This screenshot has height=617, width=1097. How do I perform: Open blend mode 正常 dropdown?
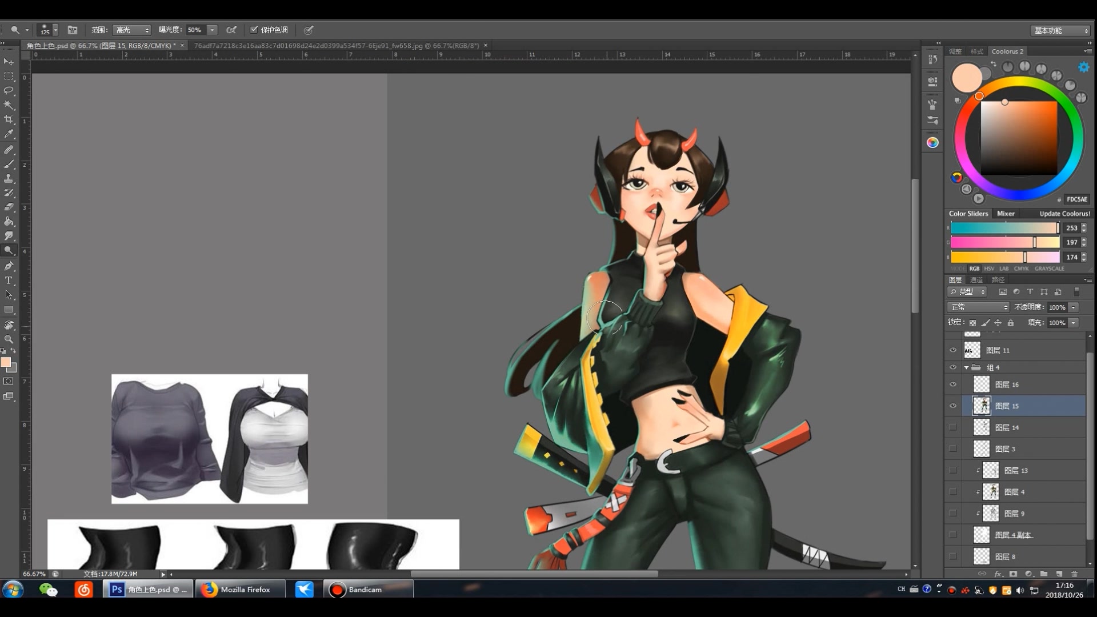(978, 307)
